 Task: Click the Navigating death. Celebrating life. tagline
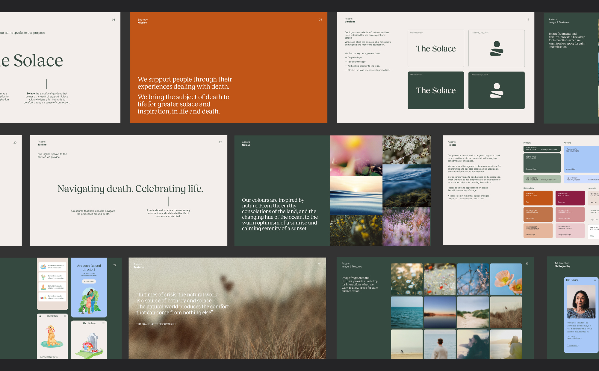(130, 188)
